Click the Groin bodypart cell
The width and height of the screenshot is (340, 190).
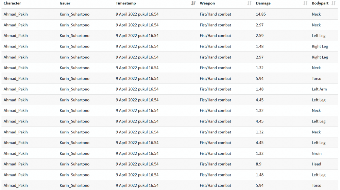(317, 153)
